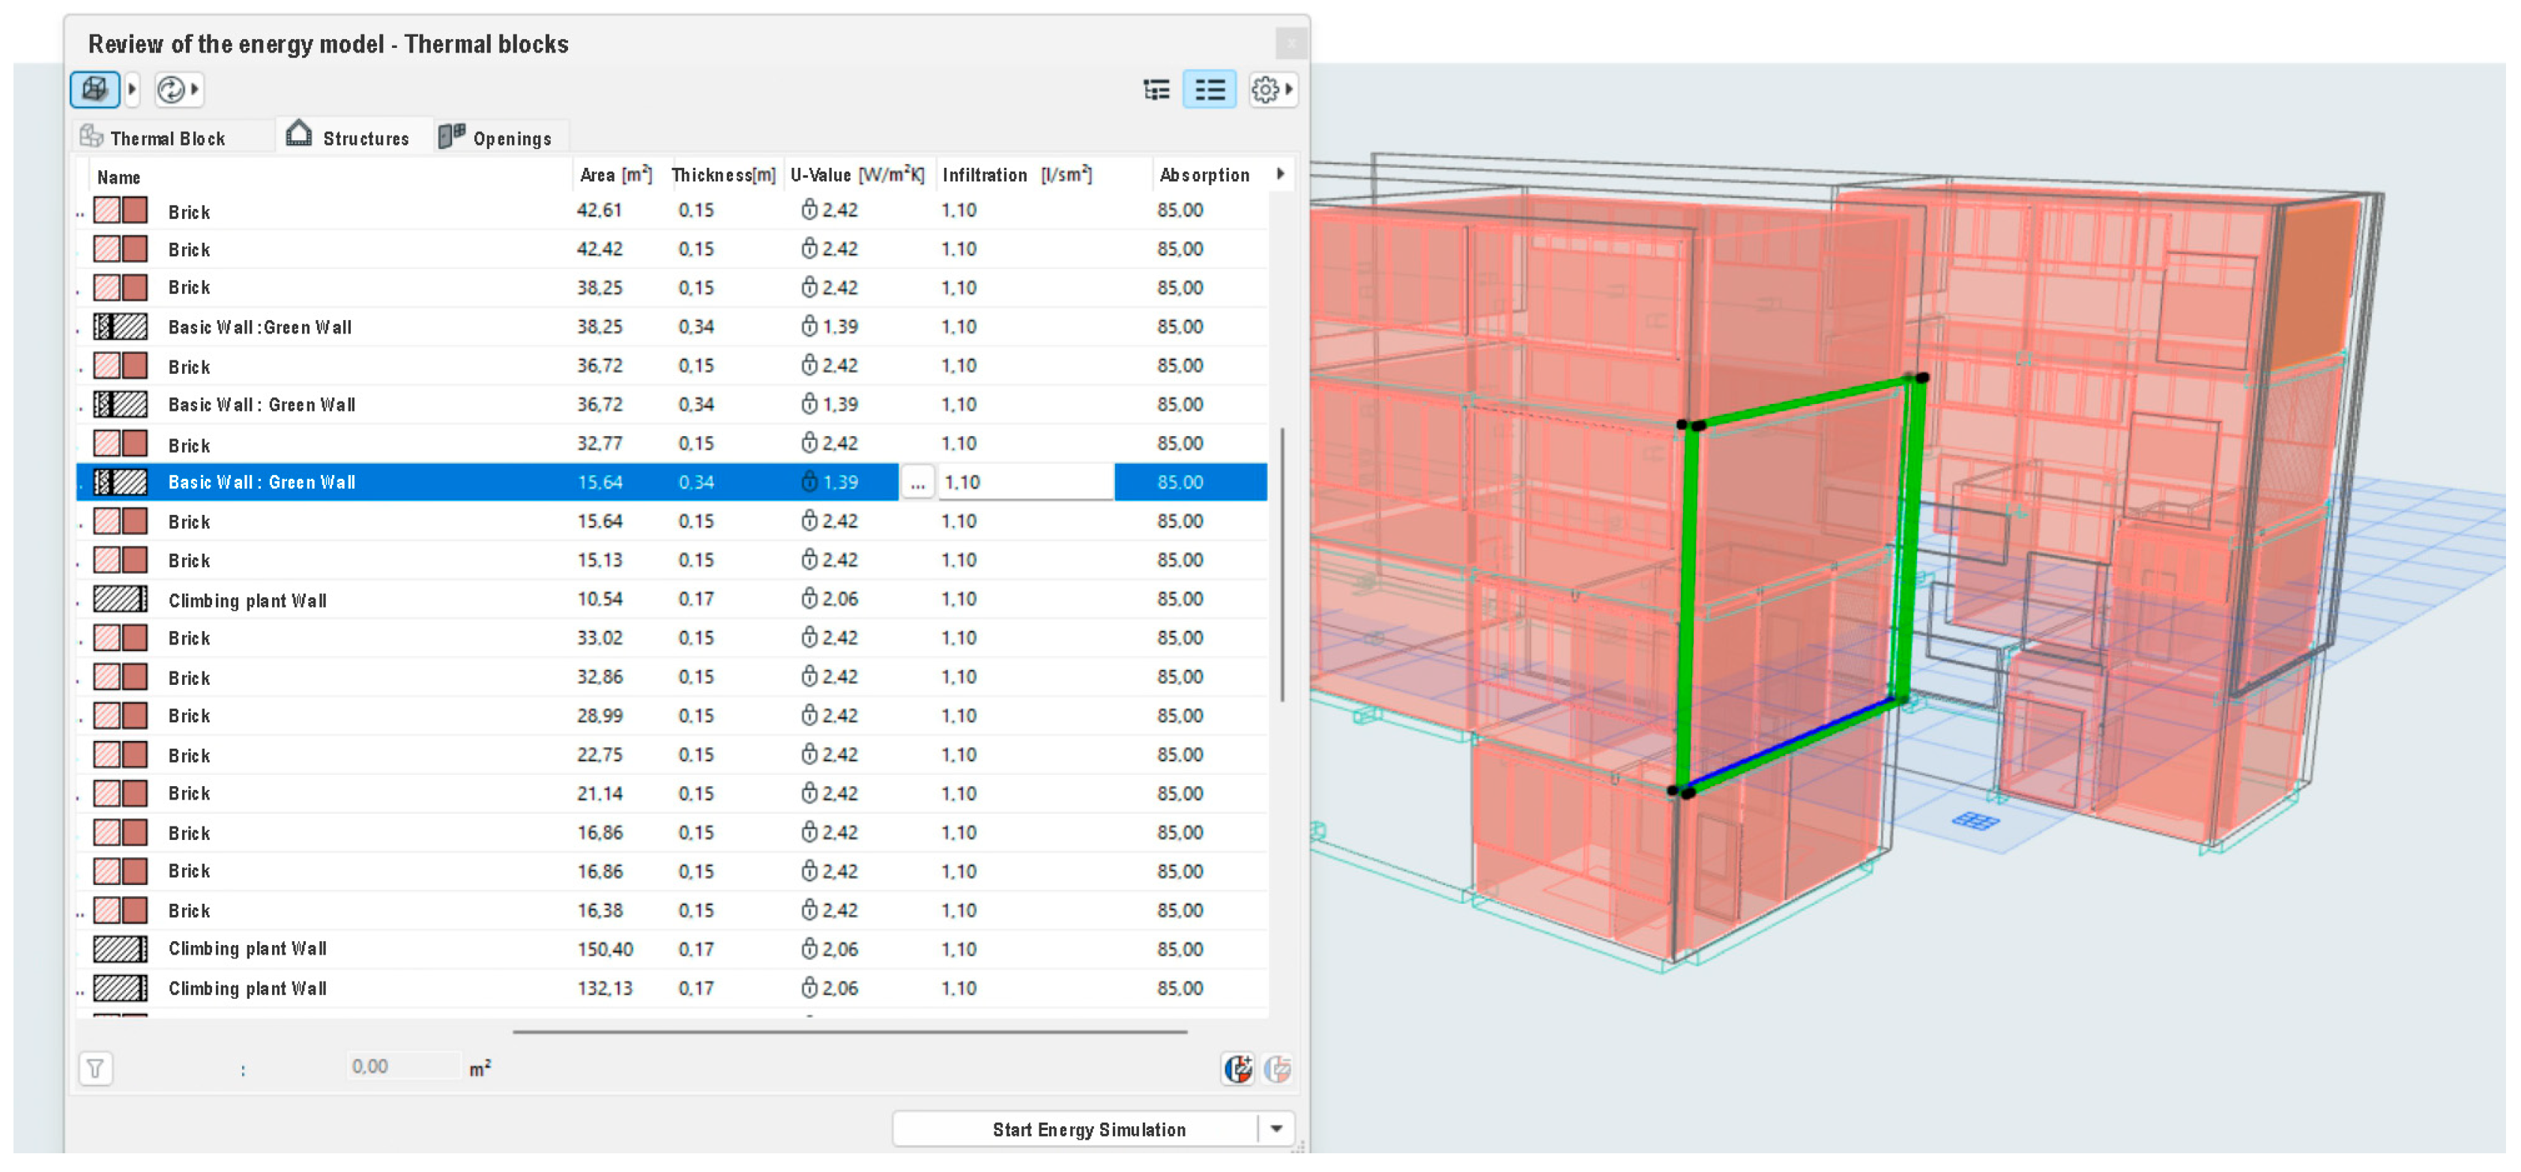Select the flat list view icon
This screenshot has height=1172, width=2521.
[x=1209, y=90]
